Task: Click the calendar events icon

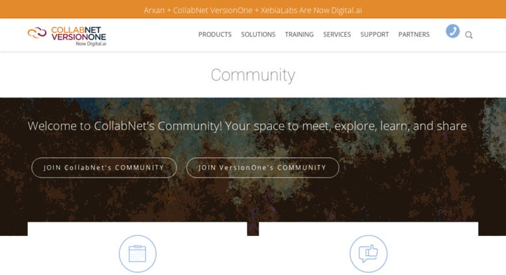Action: pos(137,254)
